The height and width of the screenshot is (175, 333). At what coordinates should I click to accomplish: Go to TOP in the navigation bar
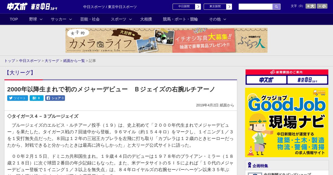pos(14,19)
